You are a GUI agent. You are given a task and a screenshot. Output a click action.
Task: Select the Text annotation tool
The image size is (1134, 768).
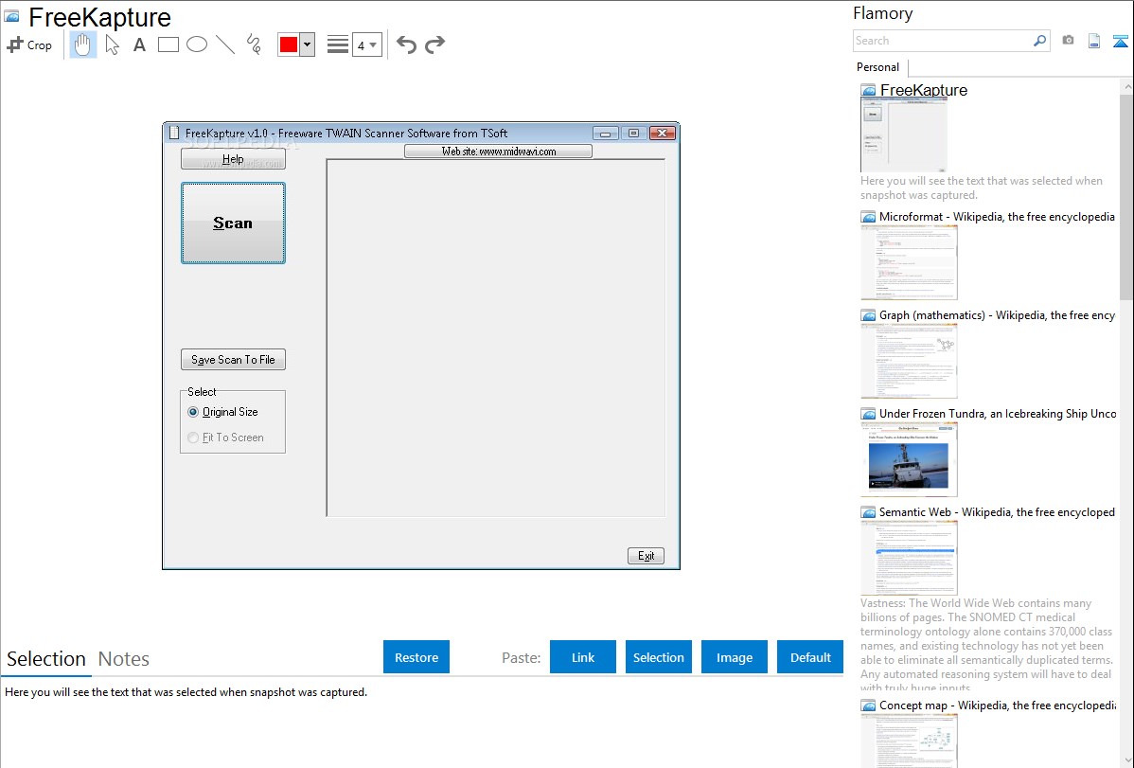click(x=139, y=45)
